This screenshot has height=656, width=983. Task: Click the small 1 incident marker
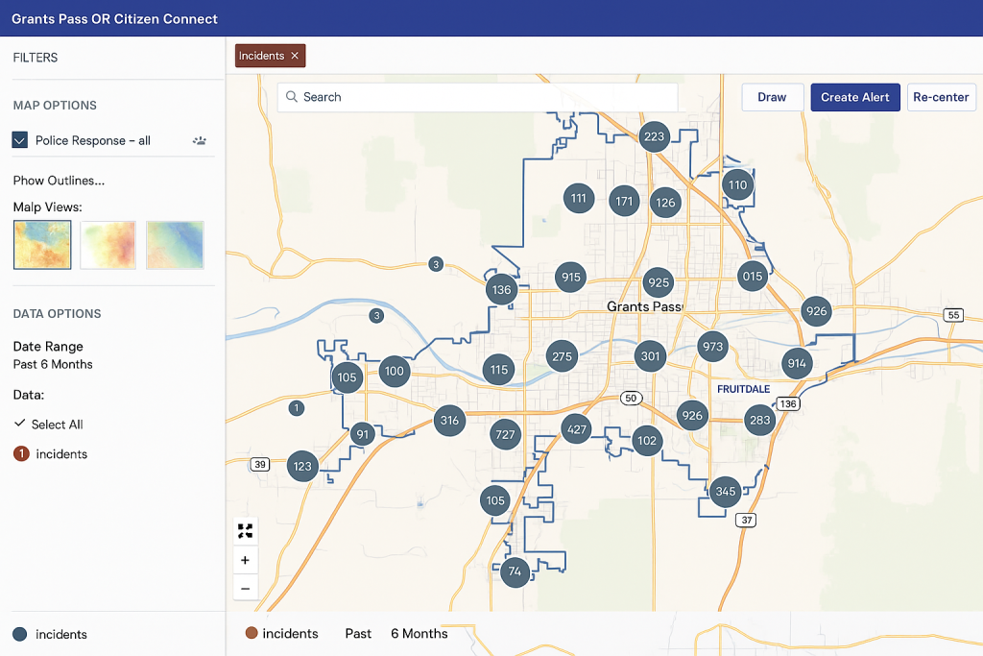(297, 408)
